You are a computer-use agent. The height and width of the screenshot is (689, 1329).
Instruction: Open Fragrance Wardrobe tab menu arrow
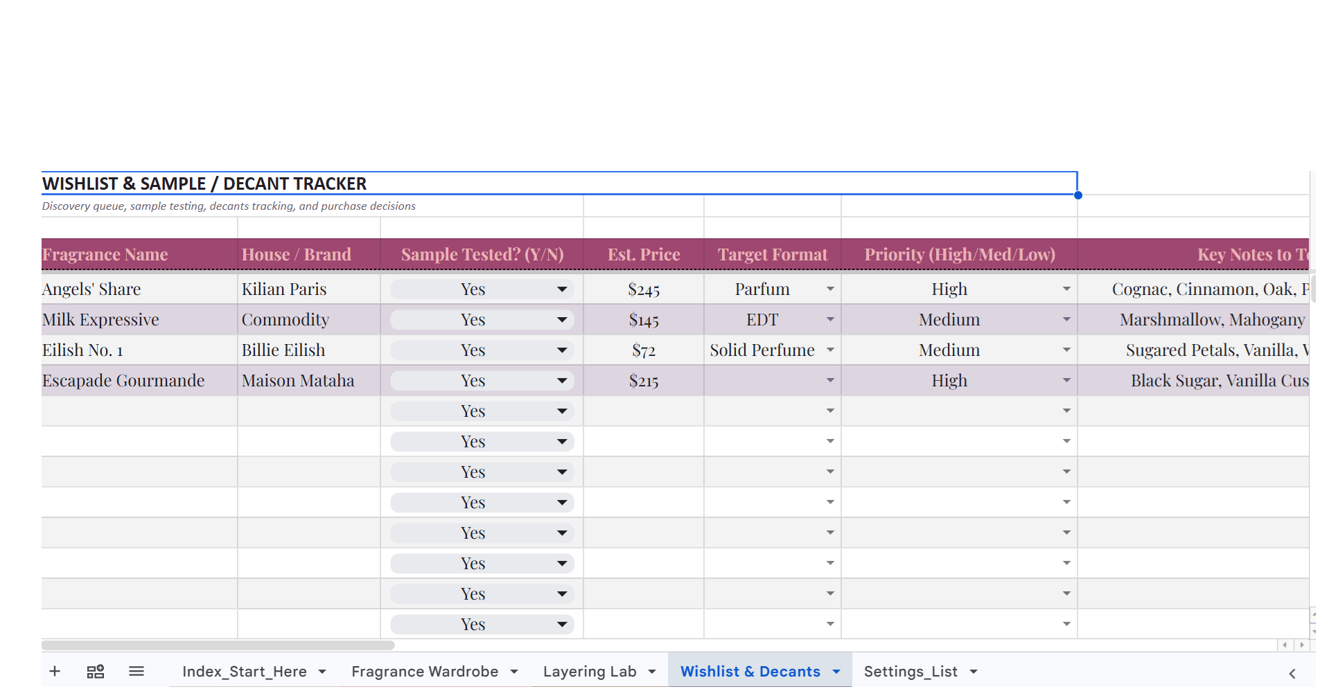pyautogui.click(x=514, y=672)
